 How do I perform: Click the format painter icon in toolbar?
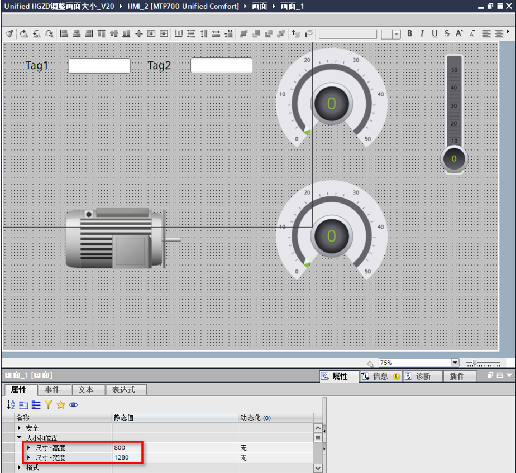[9, 33]
